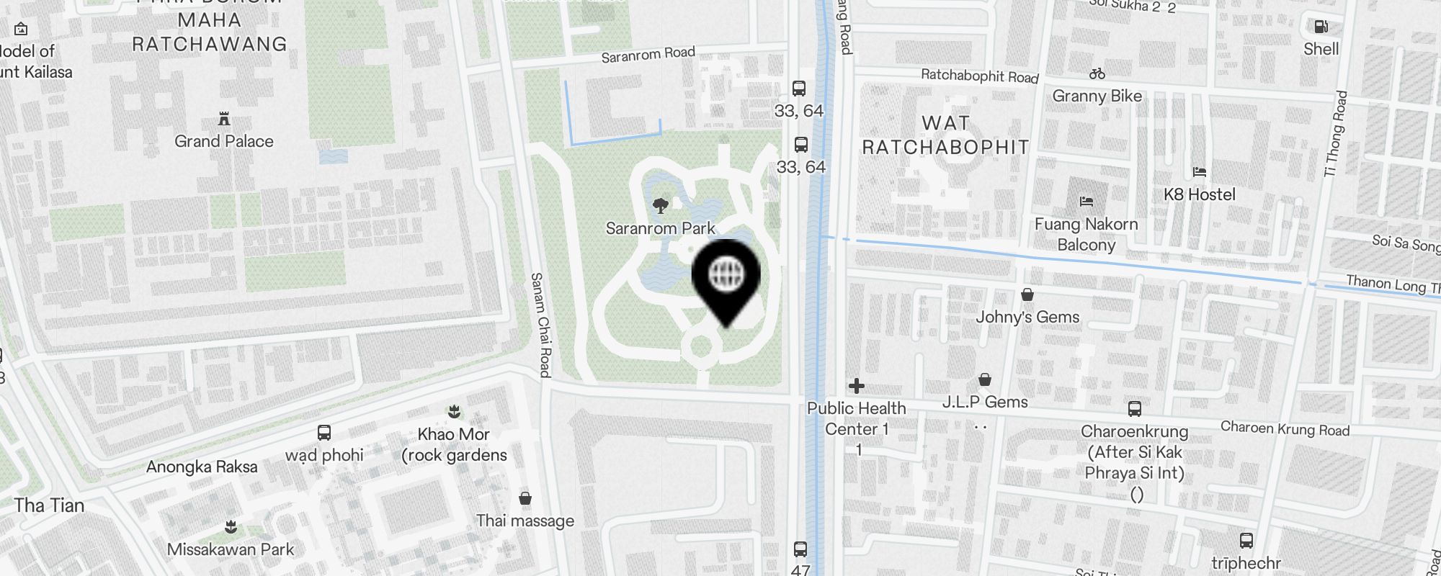The height and width of the screenshot is (576, 1441).
Task: Click the Grand Palace castle icon
Action: [x=224, y=118]
